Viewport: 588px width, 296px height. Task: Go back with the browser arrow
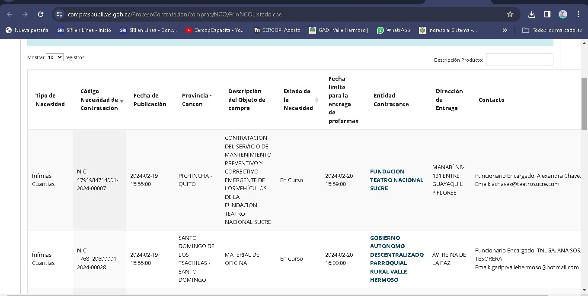click(10, 14)
